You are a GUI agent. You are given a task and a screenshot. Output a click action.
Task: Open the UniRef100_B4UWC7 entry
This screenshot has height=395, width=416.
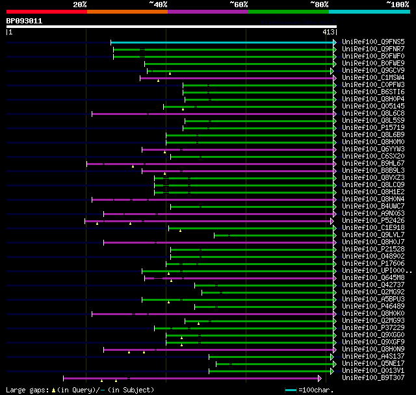tap(373, 207)
